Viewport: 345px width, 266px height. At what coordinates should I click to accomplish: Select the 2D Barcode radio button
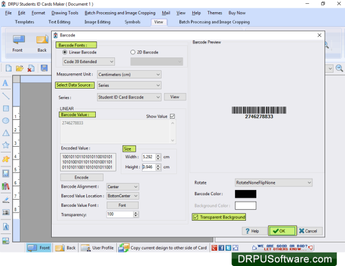133,52
